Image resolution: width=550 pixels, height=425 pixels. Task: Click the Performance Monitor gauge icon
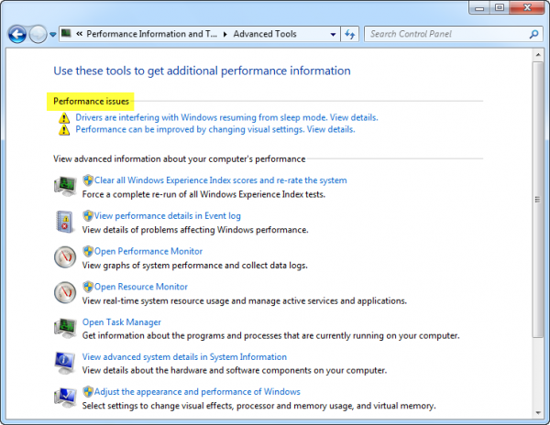click(x=65, y=256)
